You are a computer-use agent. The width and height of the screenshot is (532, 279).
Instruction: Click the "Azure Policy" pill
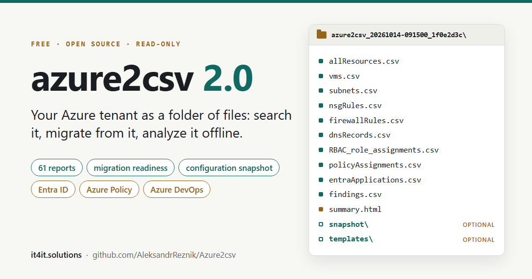click(x=109, y=189)
